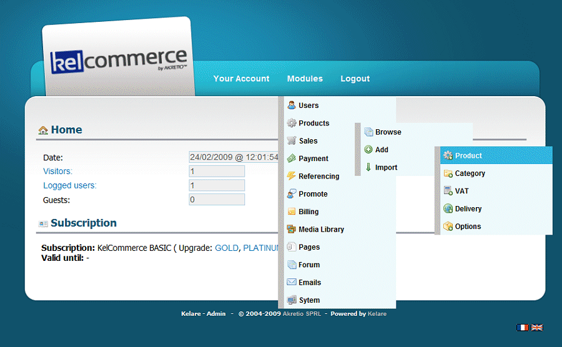The height and width of the screenshot is (347, 562).
Task: Switch language using the British flag
Action: (x=537, y=327)
